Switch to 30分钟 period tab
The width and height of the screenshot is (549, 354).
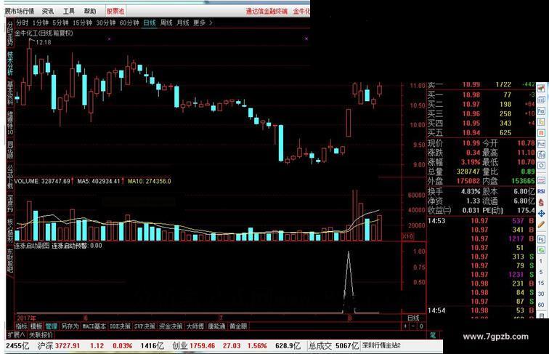tap(106, 23)
